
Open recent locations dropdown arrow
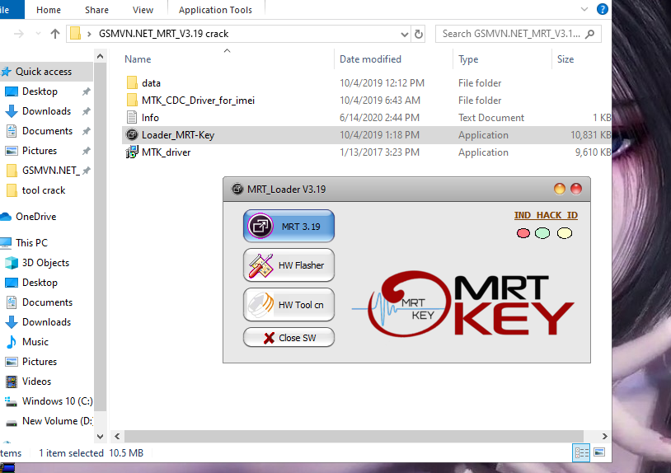pos(38,34)
